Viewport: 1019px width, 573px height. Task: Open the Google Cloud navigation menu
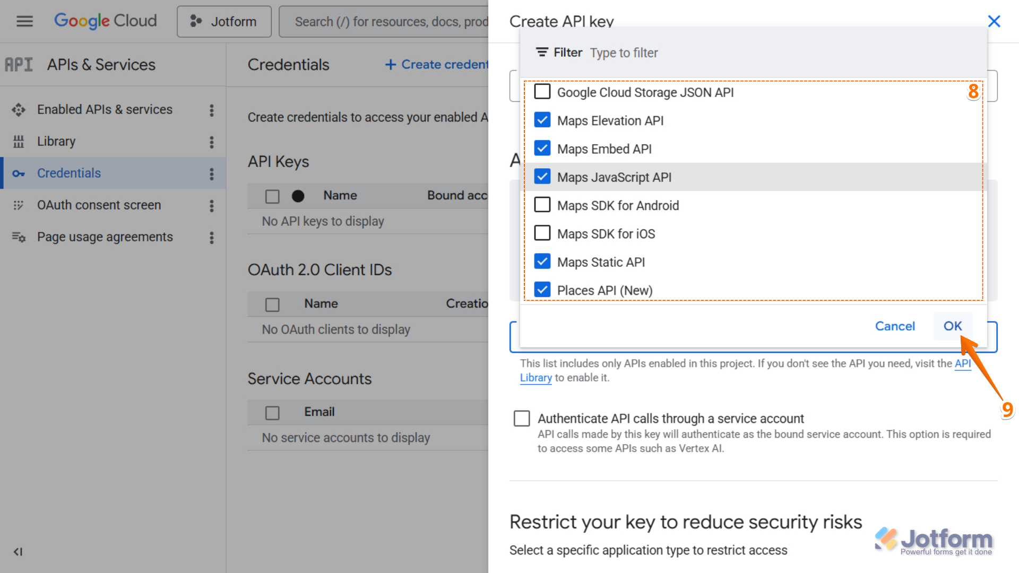tap(24, 21)
